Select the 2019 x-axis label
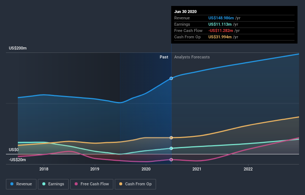Screen dimensions: 305x195 (x=95, y=169)
